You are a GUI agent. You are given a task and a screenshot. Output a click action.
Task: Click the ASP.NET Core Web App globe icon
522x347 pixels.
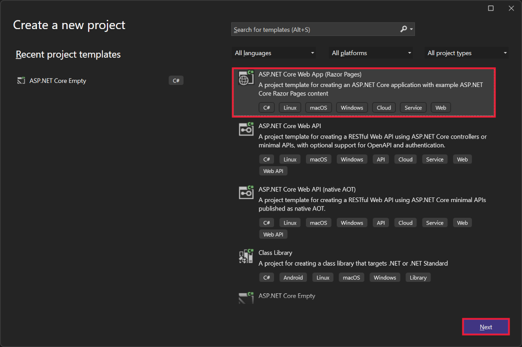coord(246,78)
